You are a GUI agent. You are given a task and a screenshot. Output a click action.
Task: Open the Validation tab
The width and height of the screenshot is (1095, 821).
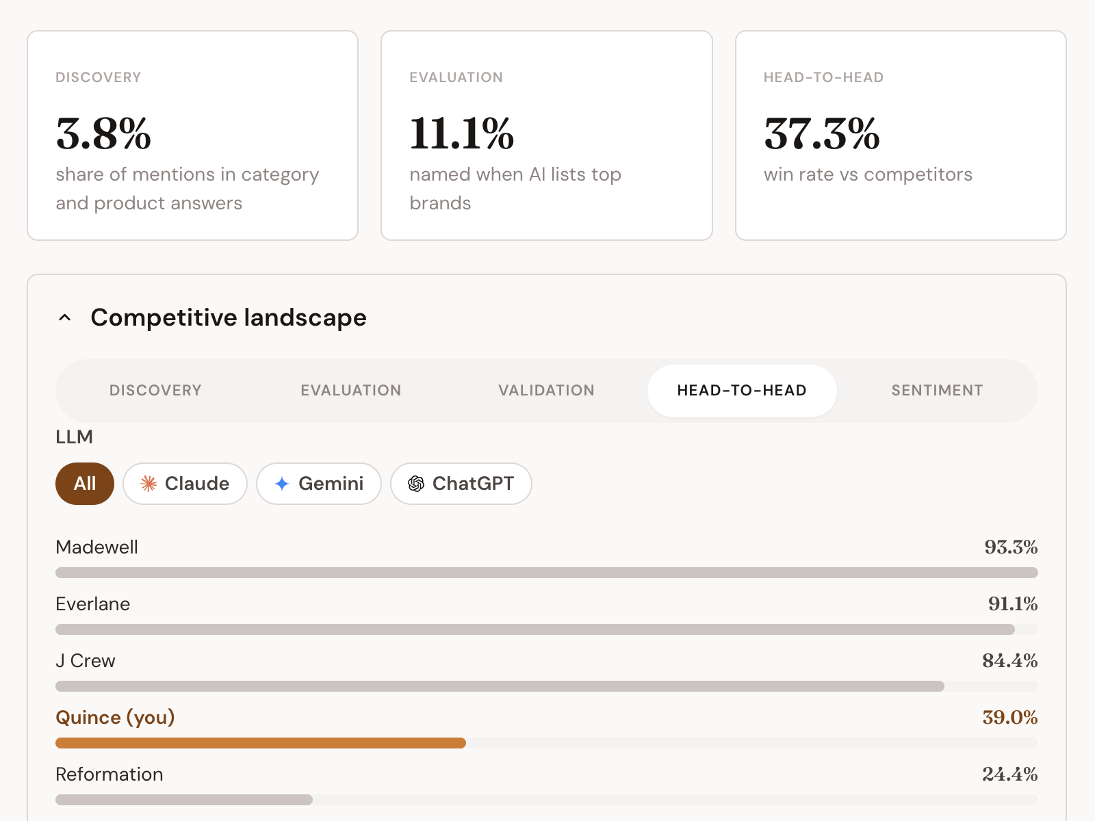tap(547, 391)
